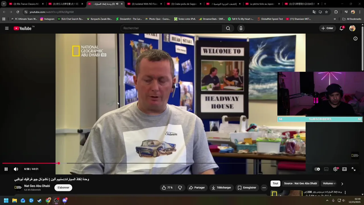
Task: Mute the video volume
Action: (16, 169)
